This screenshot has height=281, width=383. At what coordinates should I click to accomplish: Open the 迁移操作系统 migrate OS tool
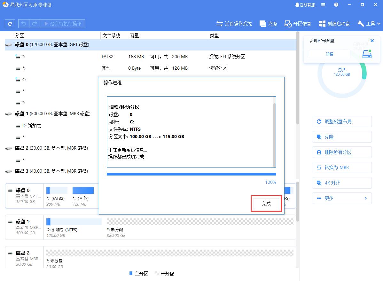click(x=234, y=24)
